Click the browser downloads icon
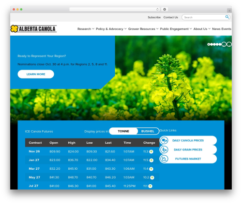 [x=165, y=10]
